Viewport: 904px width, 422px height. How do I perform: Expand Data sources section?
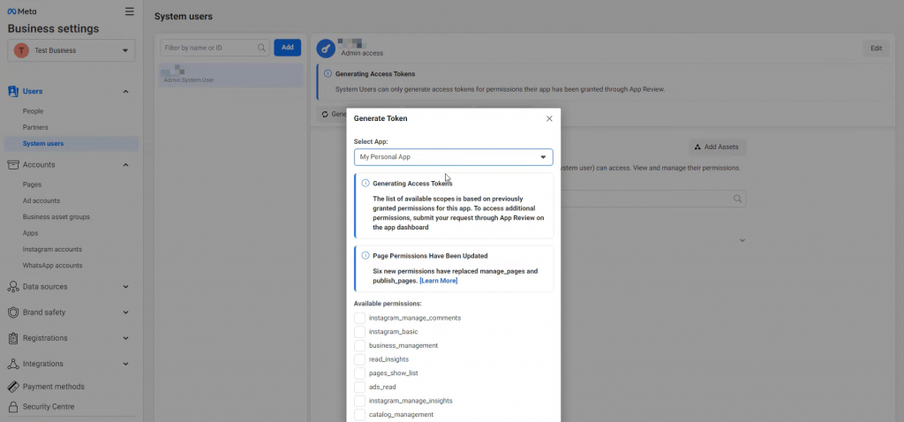125,287
